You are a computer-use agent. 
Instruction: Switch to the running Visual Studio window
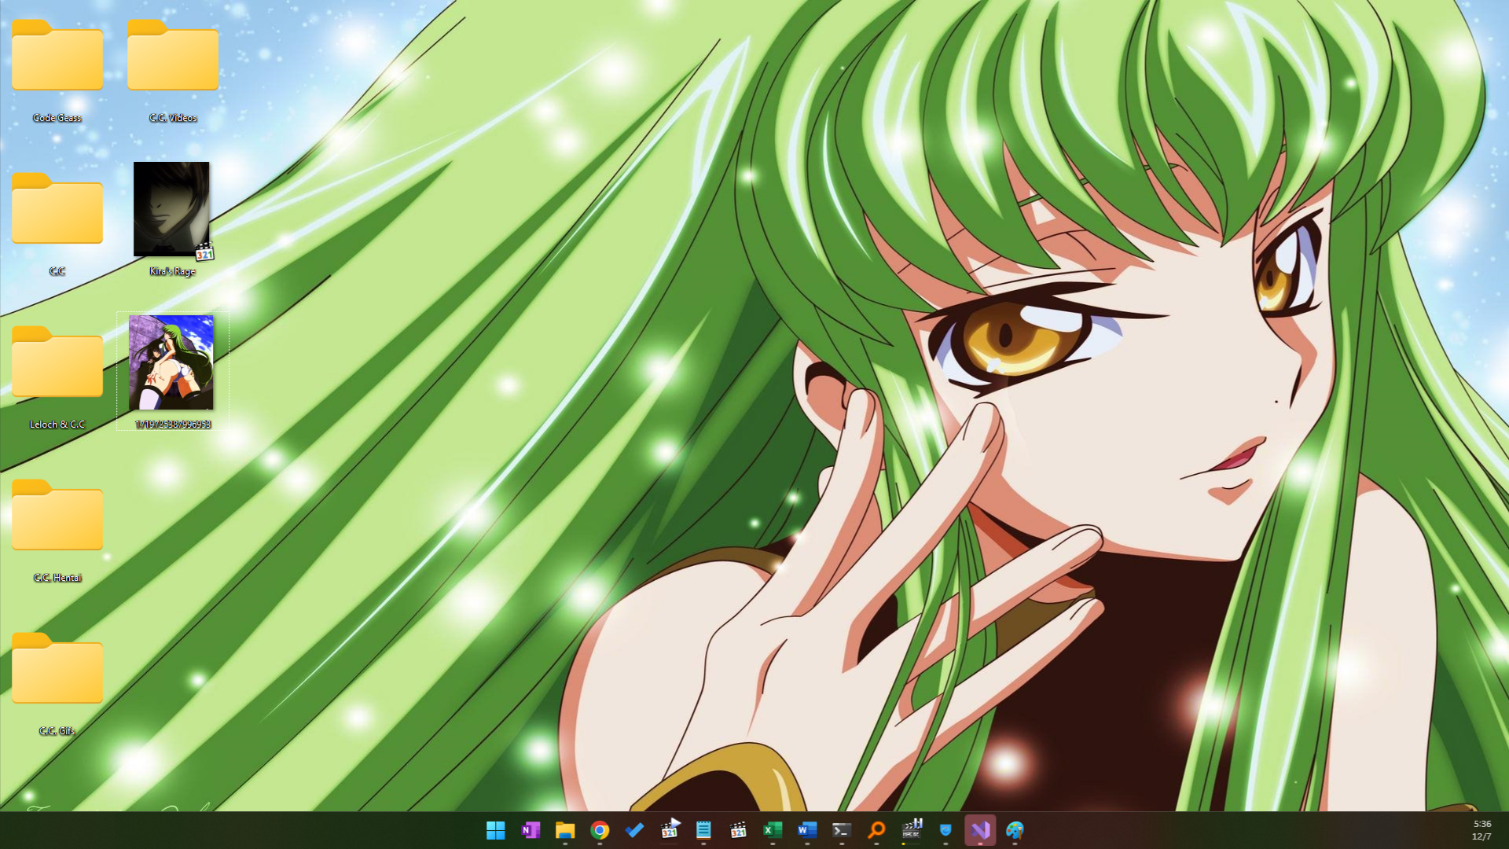(x=980, y=830)
